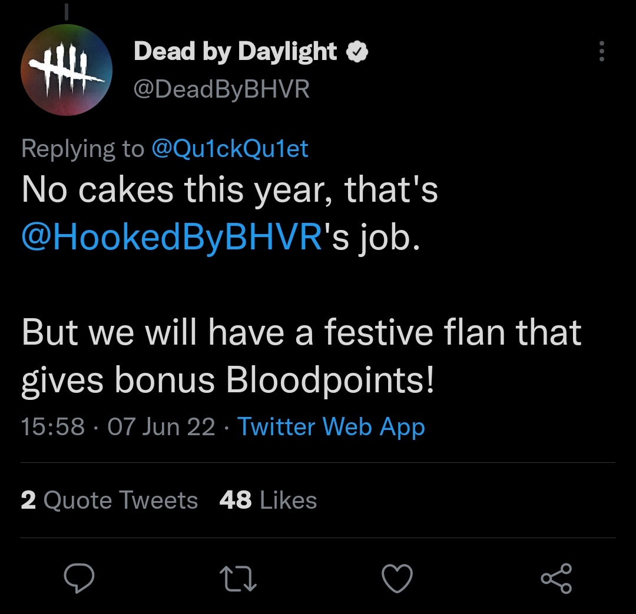Retweet this Dead by Daylight tweet
This screenshot has height=614, width=636.
(238, 578)
